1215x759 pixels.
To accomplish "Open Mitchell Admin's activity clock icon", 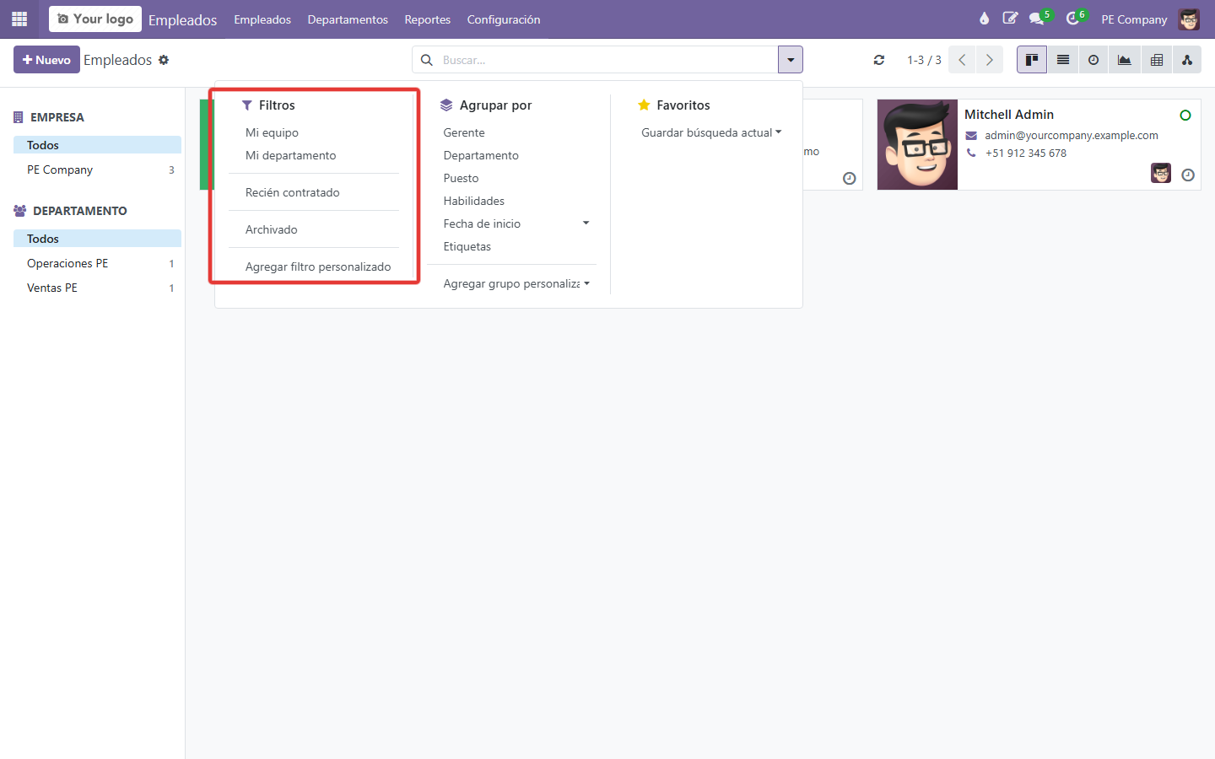I will point(1188,175).
